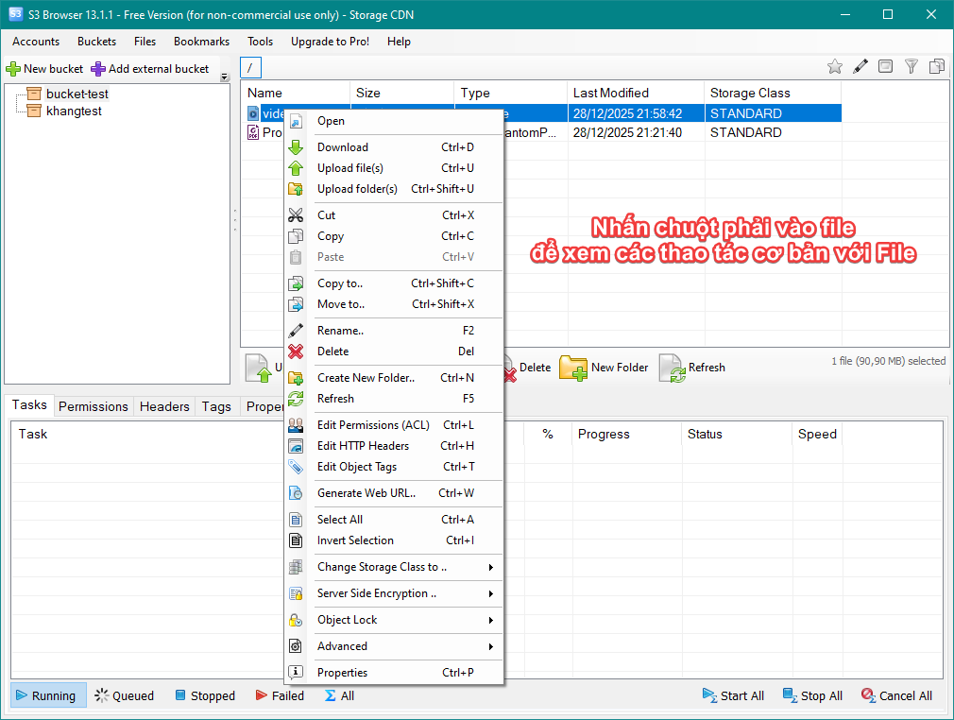The height and width of the screenshot is (720, 954).
Task: Click the New Folder toolbar icon
Action: (x=573, y=368)
